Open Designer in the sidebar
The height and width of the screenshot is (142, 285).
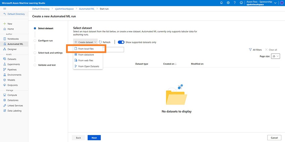point(12,49)
